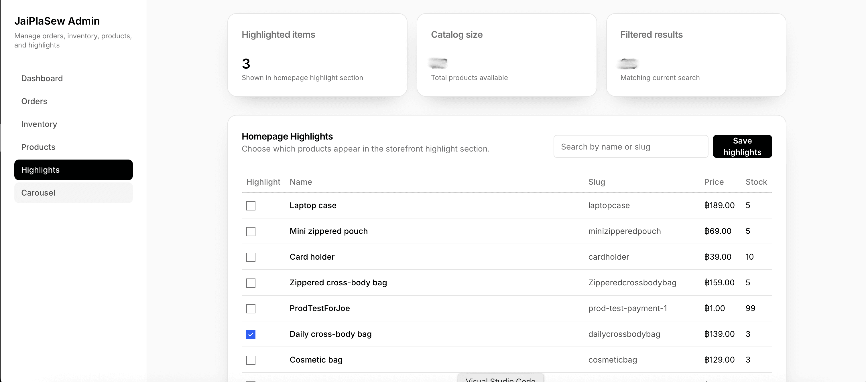Switch to the Carousel page

pos(73,192)
